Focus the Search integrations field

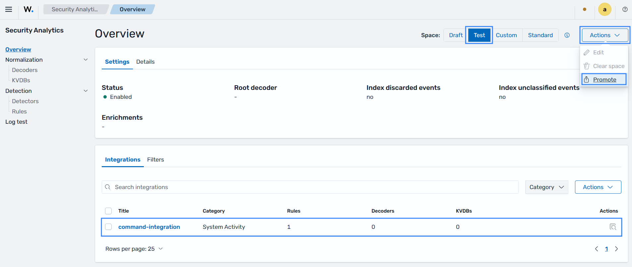(x=310, y=187)
